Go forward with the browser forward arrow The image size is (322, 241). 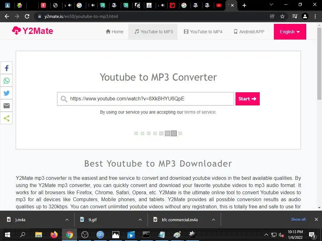(17, 16)
